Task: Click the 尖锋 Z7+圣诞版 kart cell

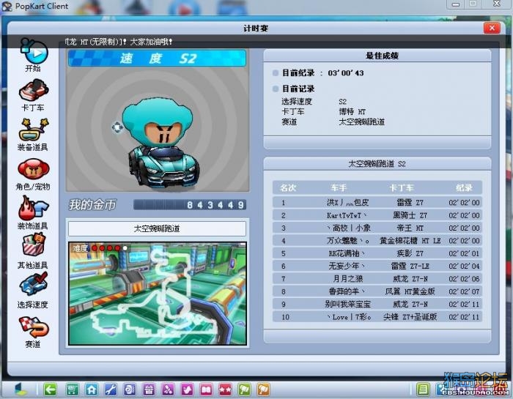Action: click(x=410, y=317)
